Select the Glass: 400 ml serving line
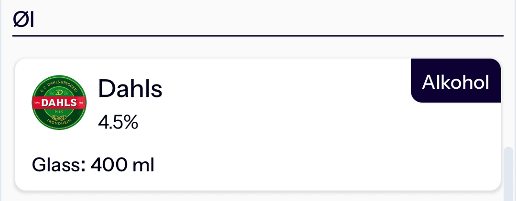 [93, 165]
